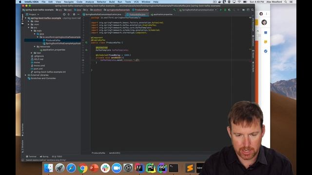Open Project panel settings gear
The width and height of the screenshot is (312, 175).
tap(74, 14)
